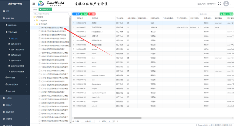Click the tree scrollbar down arrow

70,122
